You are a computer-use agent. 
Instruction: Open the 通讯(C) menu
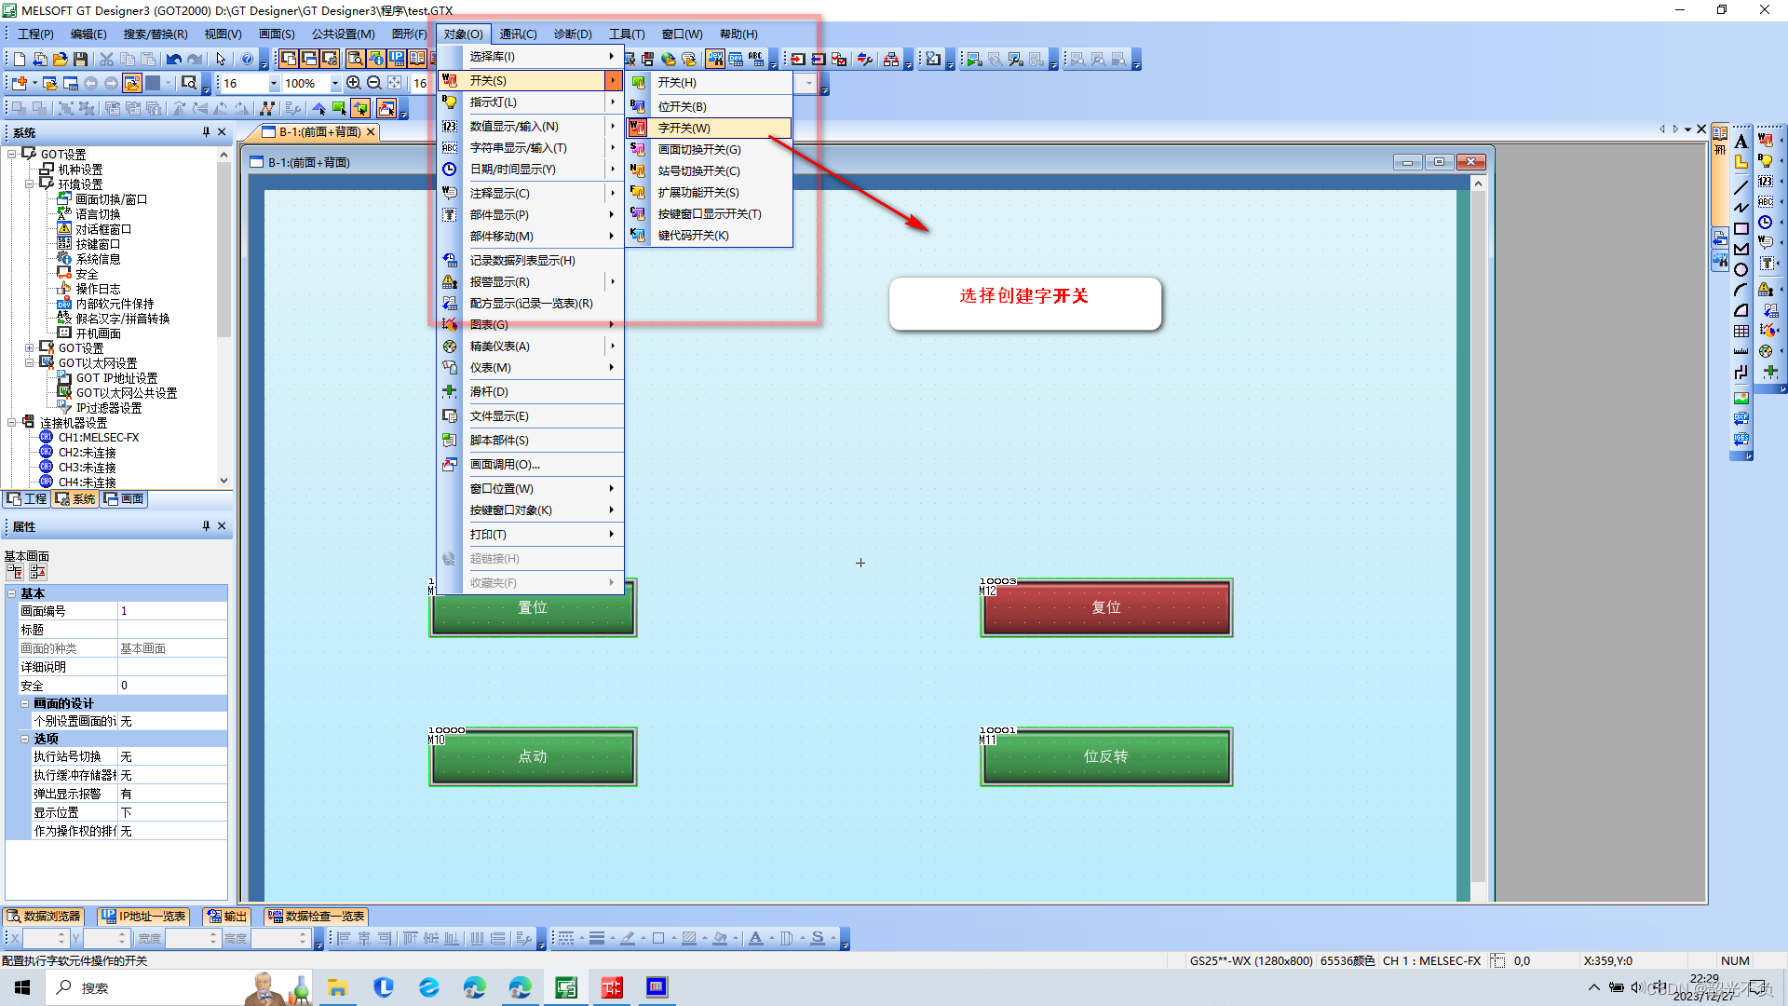pos(518,34)
